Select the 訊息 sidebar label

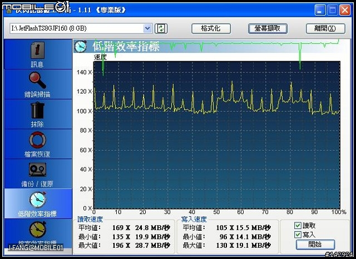click(37, 64)
